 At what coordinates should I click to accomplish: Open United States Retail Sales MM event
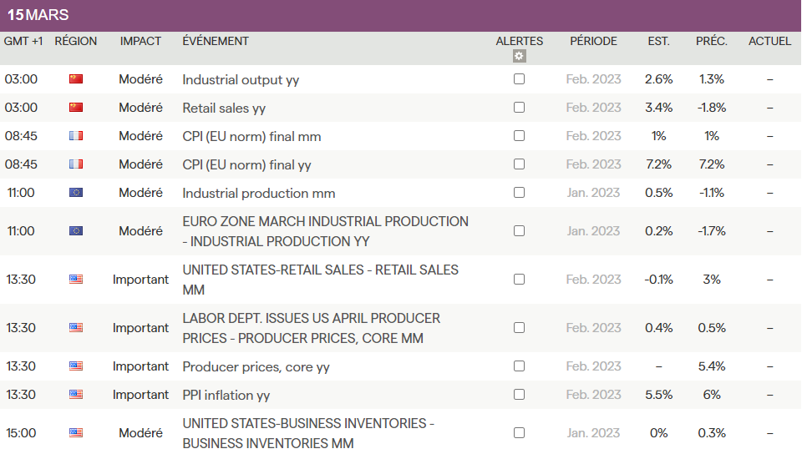[320, 280]
